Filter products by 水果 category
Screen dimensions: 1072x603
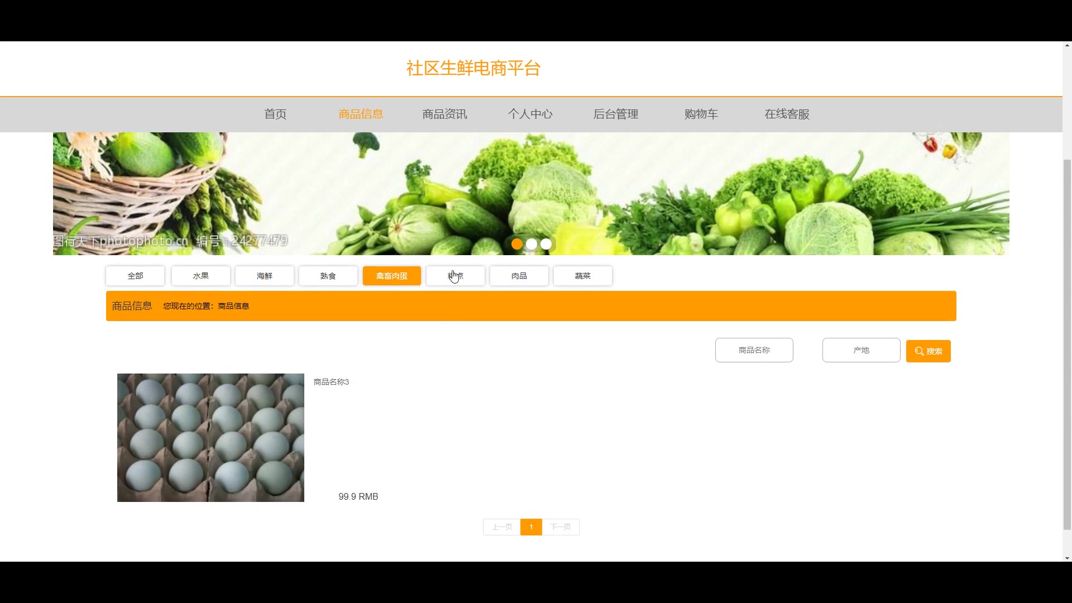[201, 276]
